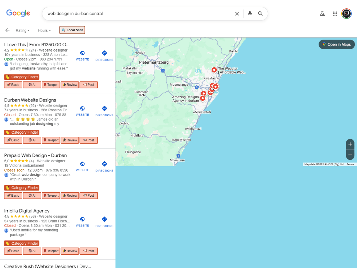Open Category Finder for Durban Website Designs
The width and height of the screenshot is (357, 268).
click(22, 132)
